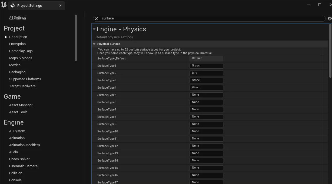
Task: Open Maps & Modes settings
Action: coord(21,58)
